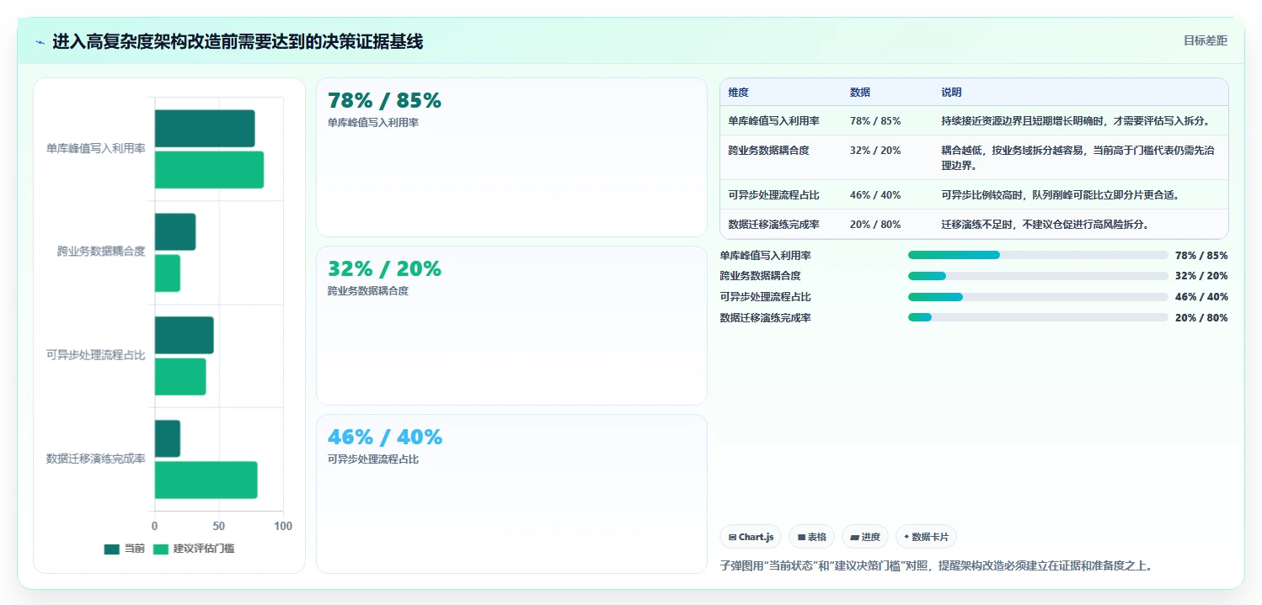
Task: Click the progress value 78% / 85%
Action: tap(1201, 255)
